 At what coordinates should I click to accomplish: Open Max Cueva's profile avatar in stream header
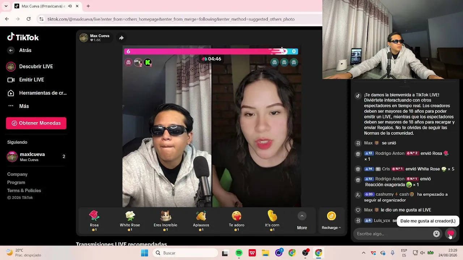84,38
